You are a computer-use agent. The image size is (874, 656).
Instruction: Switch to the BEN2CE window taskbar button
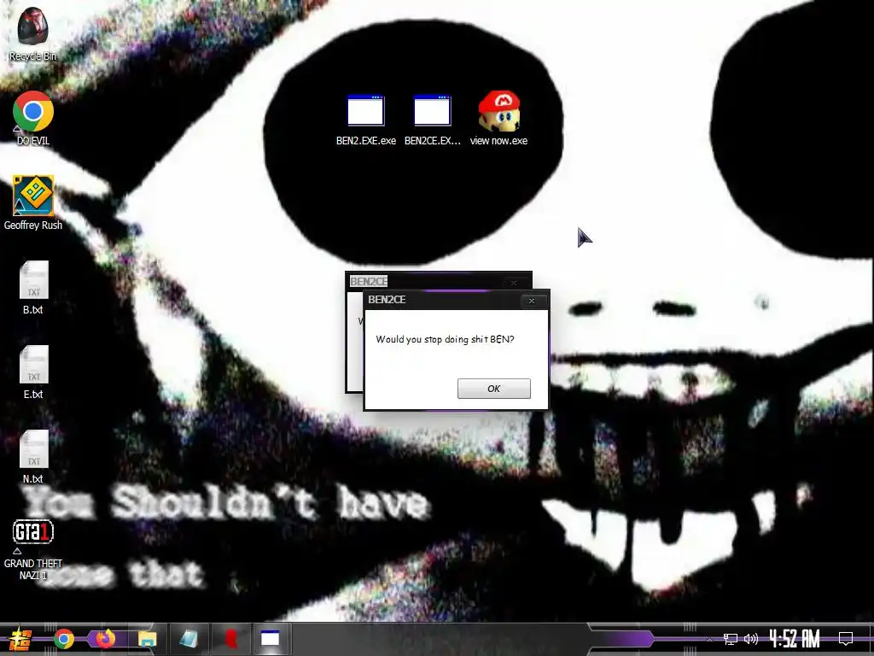271,639
